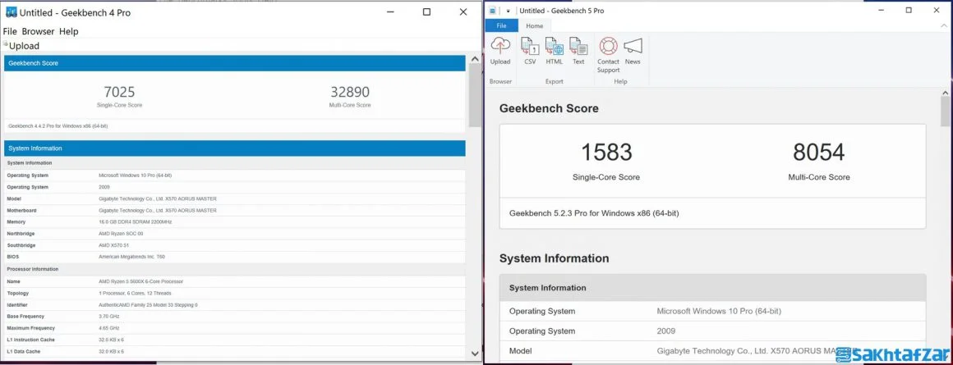The height and width of the screenshot is (365, 953).
Task: Click the Geekbench 5 vertical scrollbar thumb
Action: (x=945, y=112)
